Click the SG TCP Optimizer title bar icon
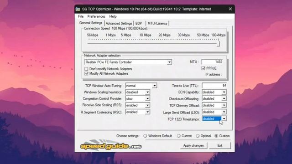Image resolution: width=292 pixels, height=164 pixels. coord(78,9)
